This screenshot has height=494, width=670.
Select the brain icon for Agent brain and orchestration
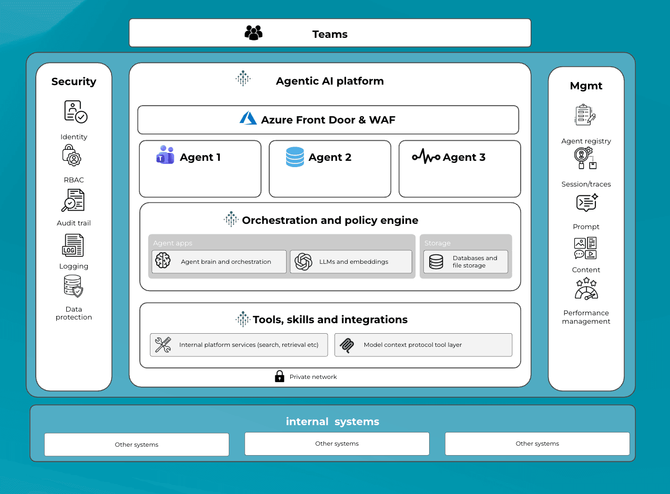point(163,261)
